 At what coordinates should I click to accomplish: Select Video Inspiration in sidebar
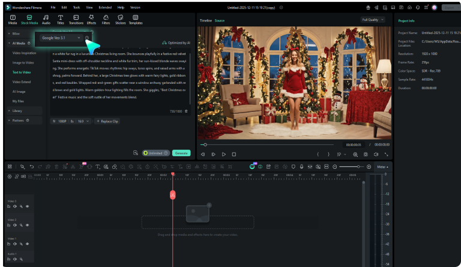24,53
